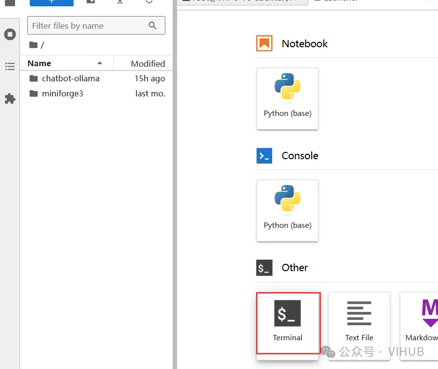The width and height of the screenshot is (438, 369).
Task: Start a Python (base) console
Action: click(x=287, y=210)
